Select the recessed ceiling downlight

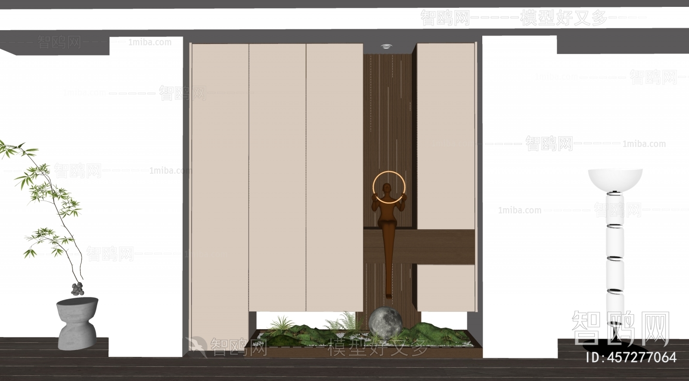coord(386,47)
